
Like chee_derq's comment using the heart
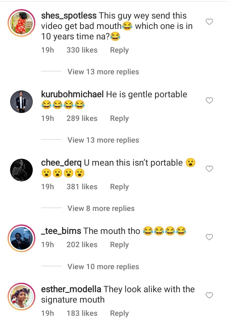[x=209, y=169]
